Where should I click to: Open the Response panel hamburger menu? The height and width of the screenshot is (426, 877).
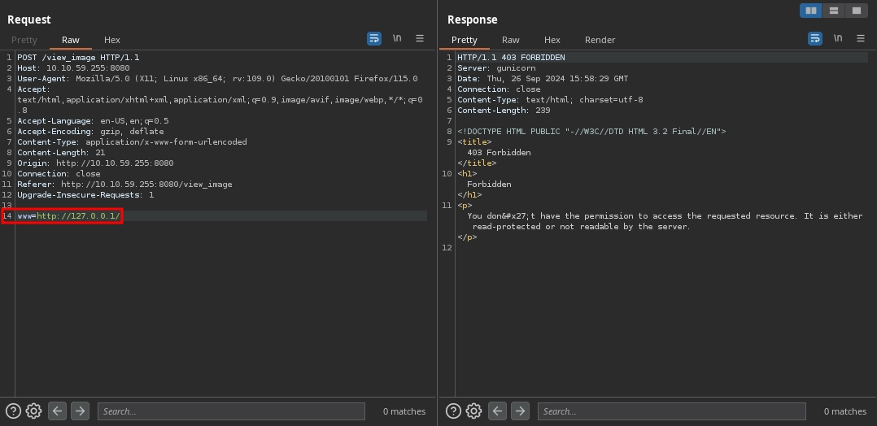pos(860,38)
